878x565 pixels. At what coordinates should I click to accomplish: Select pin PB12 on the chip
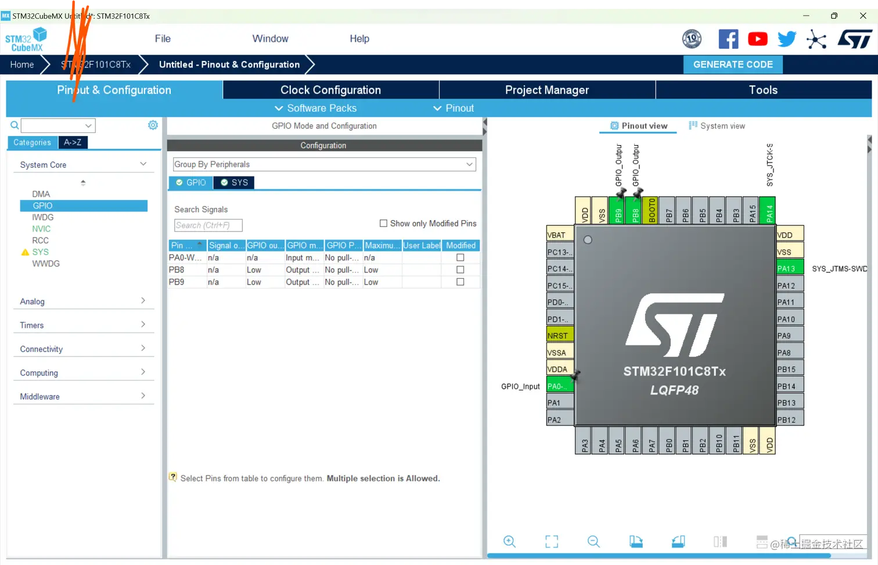[790, 419]
